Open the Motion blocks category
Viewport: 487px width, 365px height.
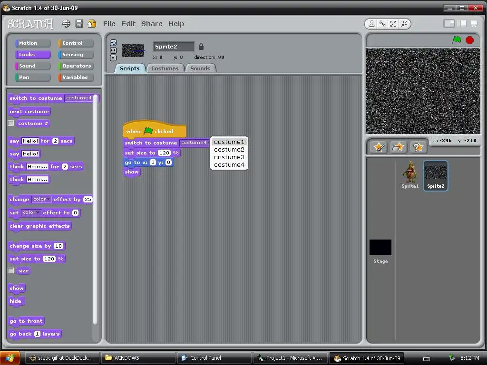[33, 43]
